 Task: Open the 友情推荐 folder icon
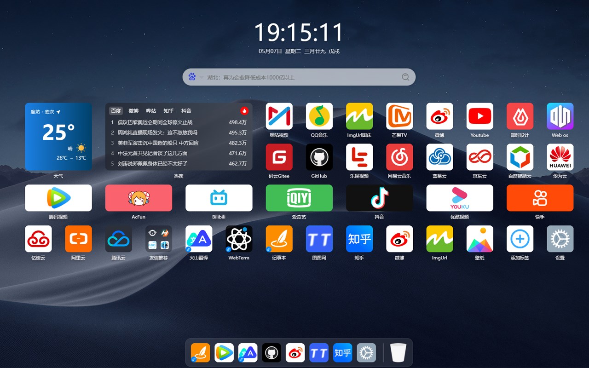pyautogui.click(x=159, y=239)
